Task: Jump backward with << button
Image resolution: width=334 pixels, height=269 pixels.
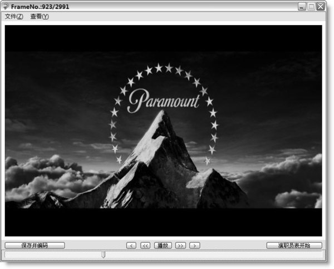Action: tap(145, 246)
